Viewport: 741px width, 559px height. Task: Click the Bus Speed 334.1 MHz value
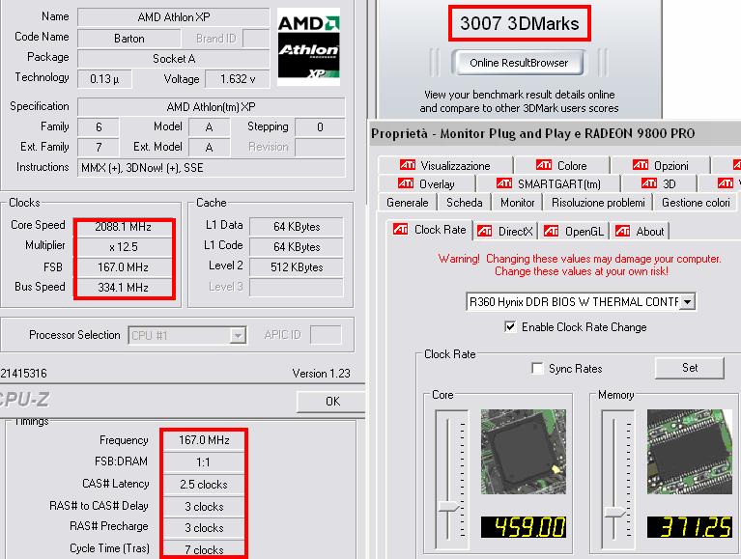(x=123, y=288)
